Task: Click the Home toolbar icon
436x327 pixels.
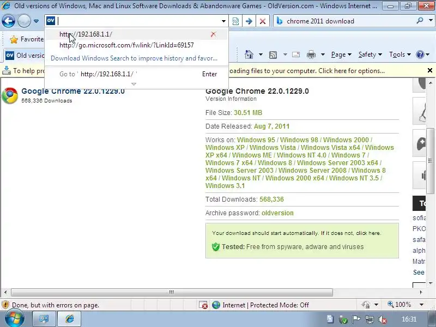Action: [249, 55]
